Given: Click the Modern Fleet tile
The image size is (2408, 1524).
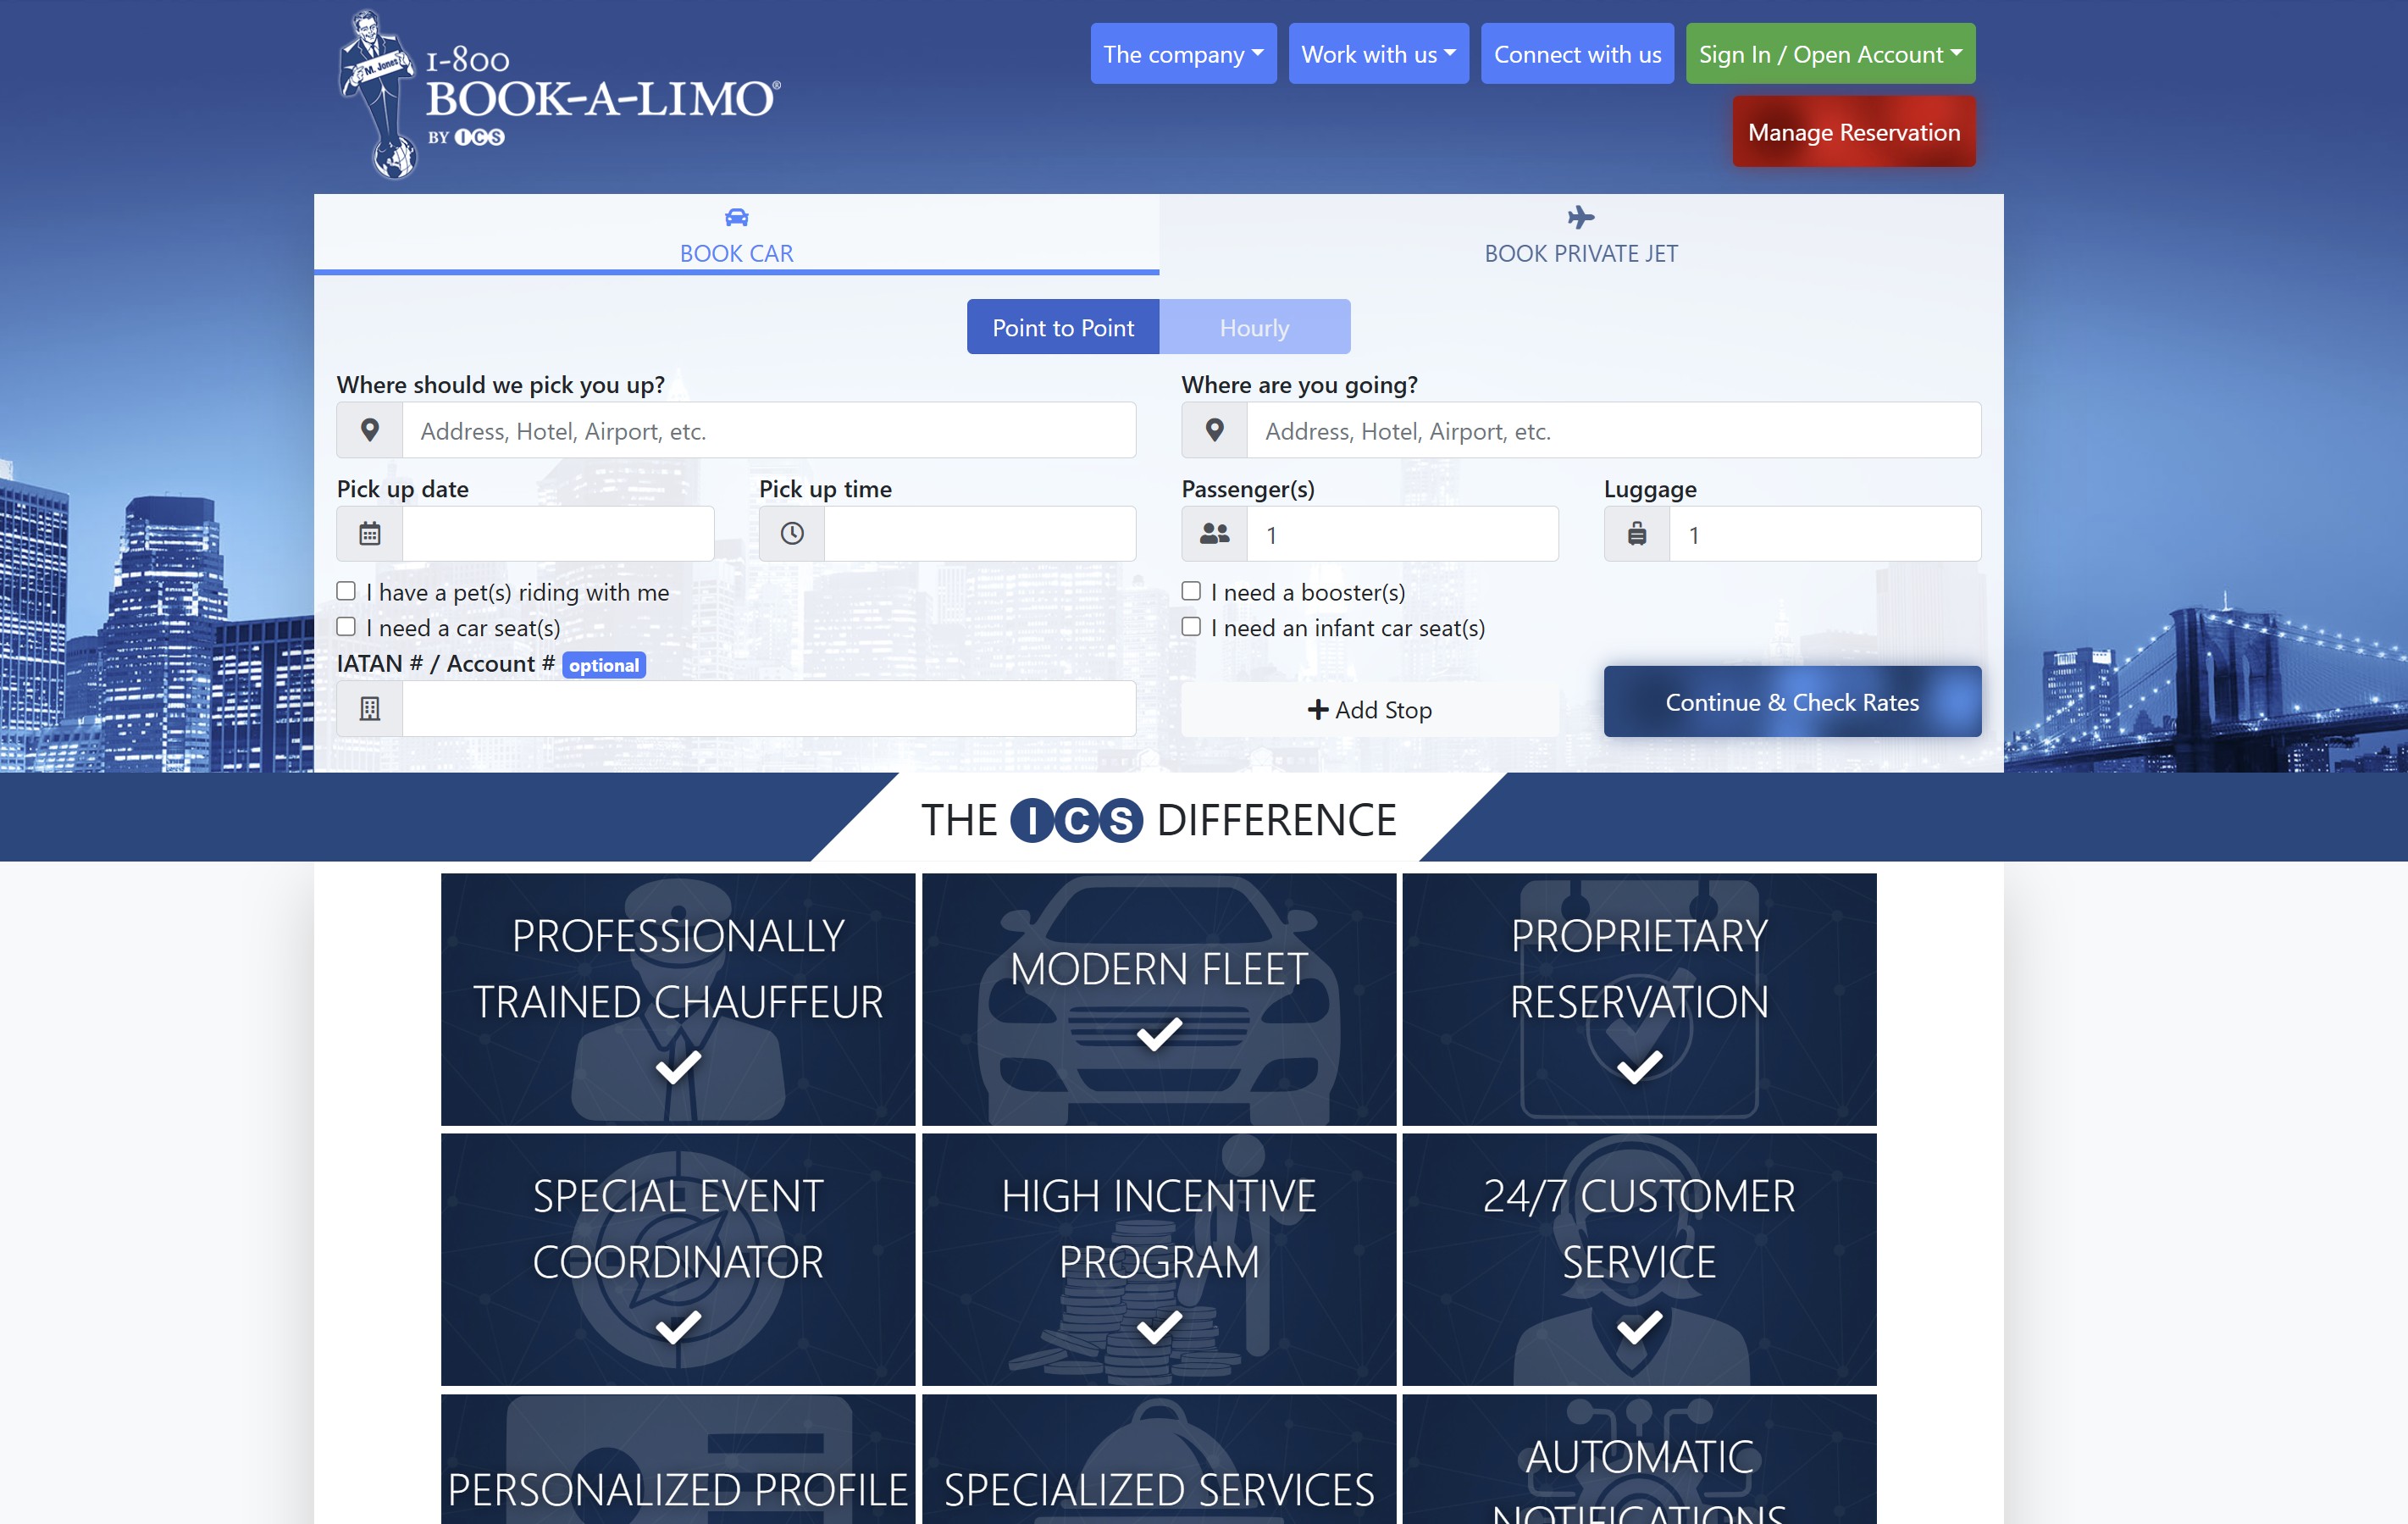Looking at the screenshot, I should point(1158,999).
